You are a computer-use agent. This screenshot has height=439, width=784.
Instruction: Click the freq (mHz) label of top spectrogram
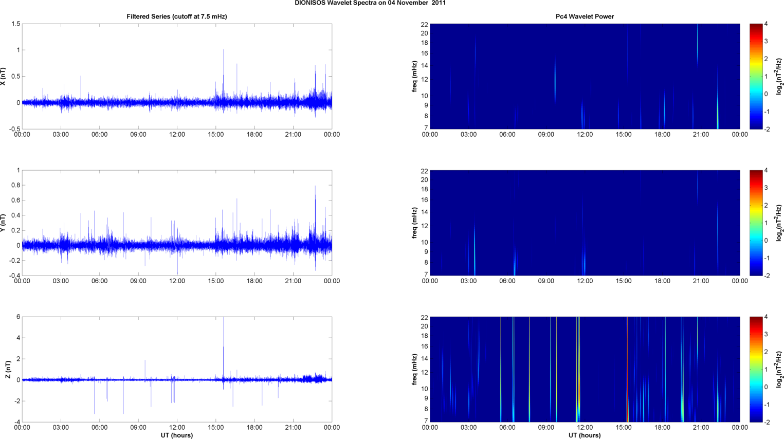[414, 77]
